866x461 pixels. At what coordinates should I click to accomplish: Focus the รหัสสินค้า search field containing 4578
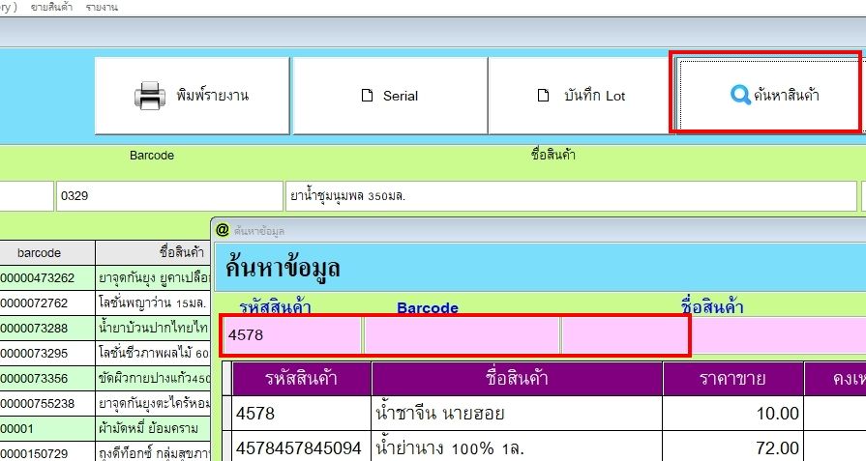(x=291, y=335)
